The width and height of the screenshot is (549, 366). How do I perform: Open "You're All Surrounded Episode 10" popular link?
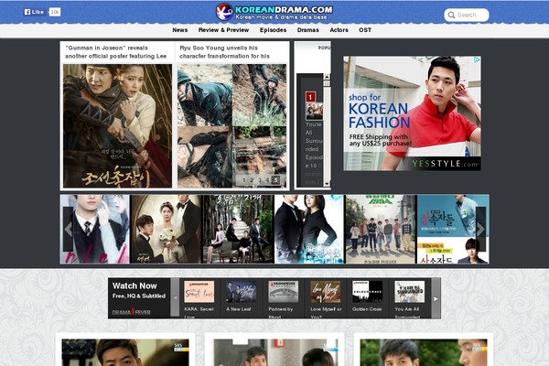pos(314,145)
